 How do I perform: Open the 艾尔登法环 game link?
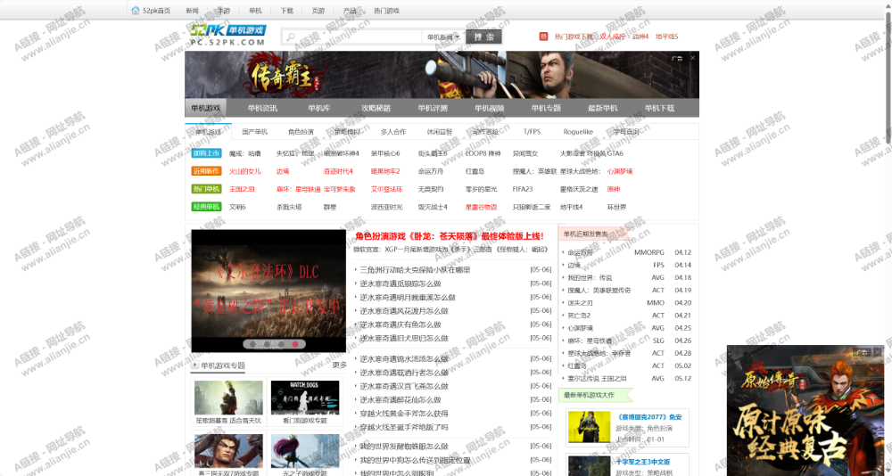pyautogui.click(x=387, y=189)
